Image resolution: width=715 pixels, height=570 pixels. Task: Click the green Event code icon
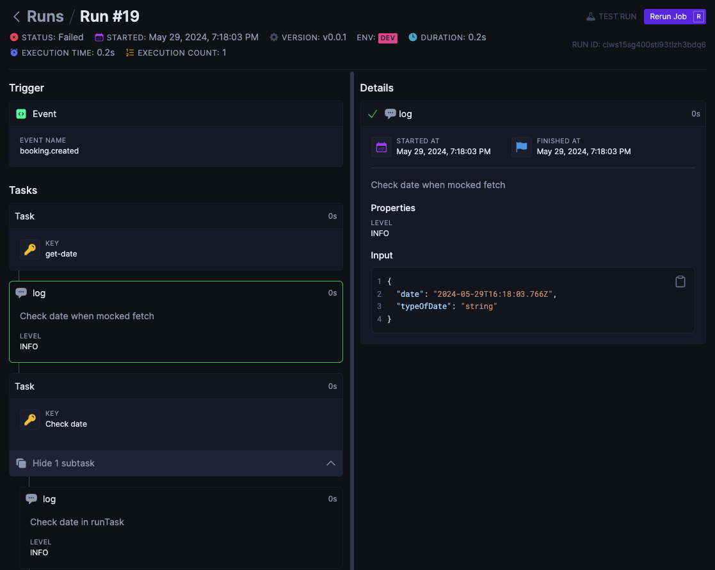pyautogui.click(x=21, y=114)
